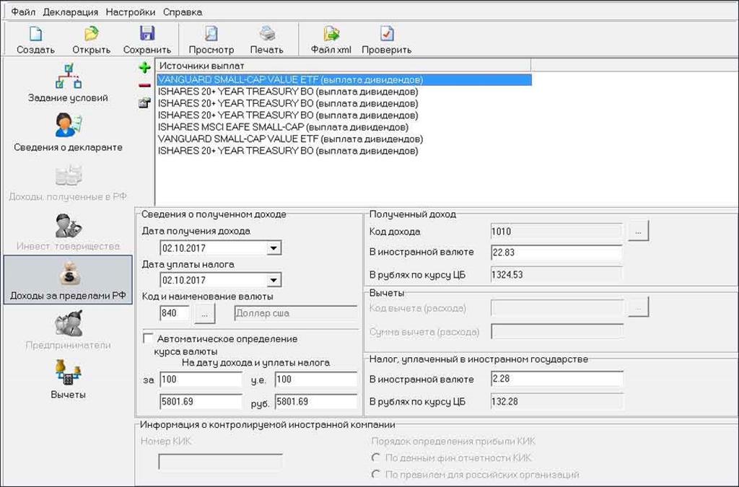The image size is (739, 487).
Task: Click the income amount field showing 22.83
Action: (x=556, y=253)
